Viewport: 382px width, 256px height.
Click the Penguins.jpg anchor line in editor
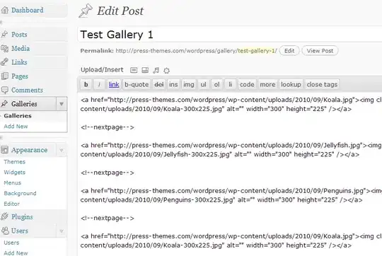point(231,191)
